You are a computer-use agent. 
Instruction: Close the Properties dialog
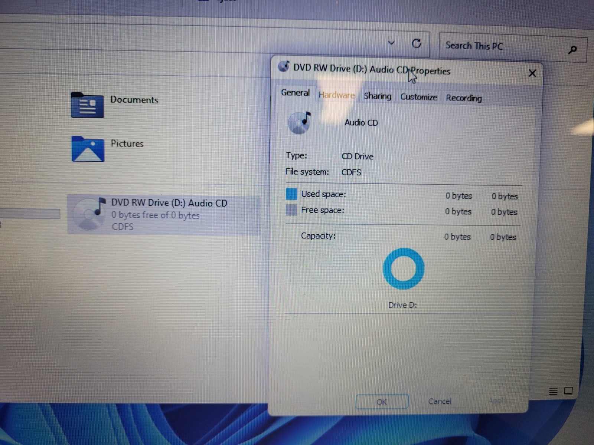coord(532,73)
